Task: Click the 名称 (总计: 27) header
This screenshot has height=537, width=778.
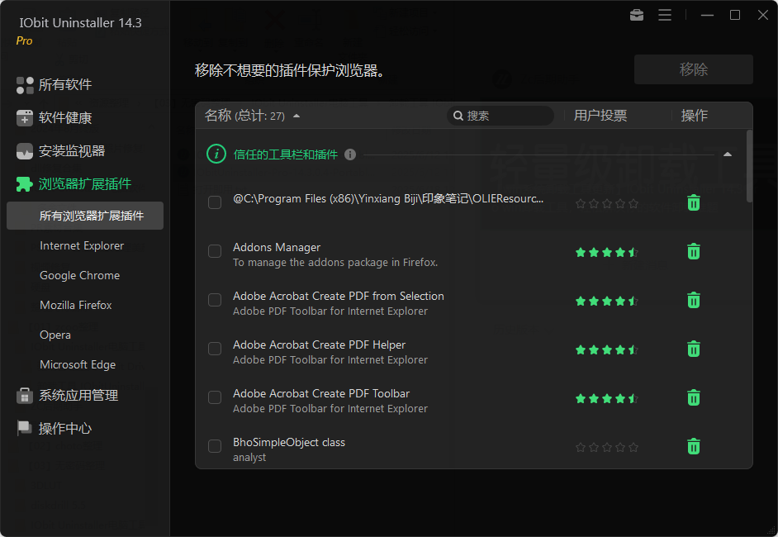Action: click(244, 116)
